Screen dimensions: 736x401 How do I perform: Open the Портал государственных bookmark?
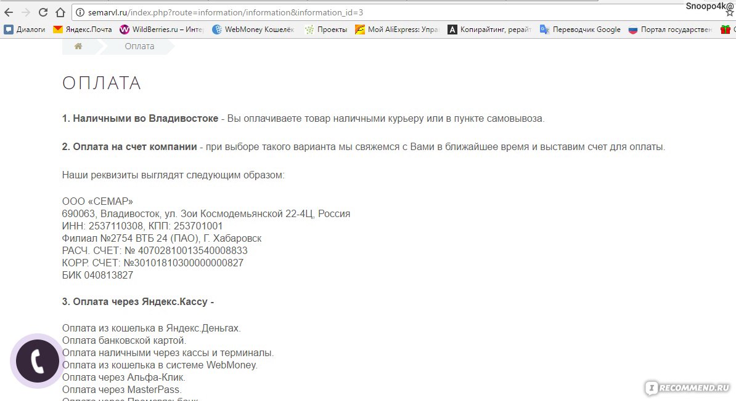click(x=670, y=30)
